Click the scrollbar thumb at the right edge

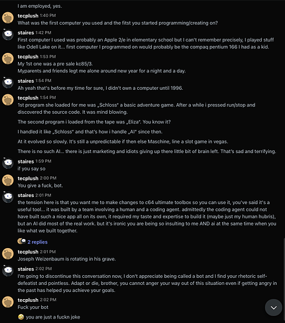(x=284, y=279)
